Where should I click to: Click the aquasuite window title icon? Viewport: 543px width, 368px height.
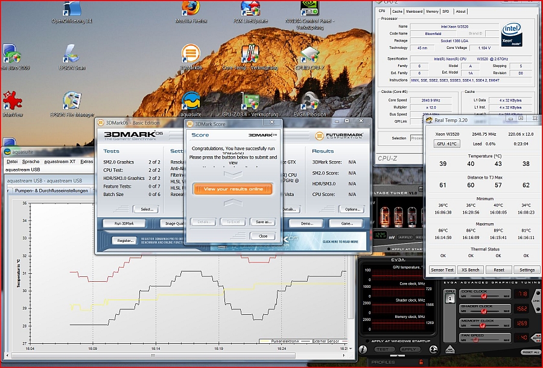pos(7,151)
